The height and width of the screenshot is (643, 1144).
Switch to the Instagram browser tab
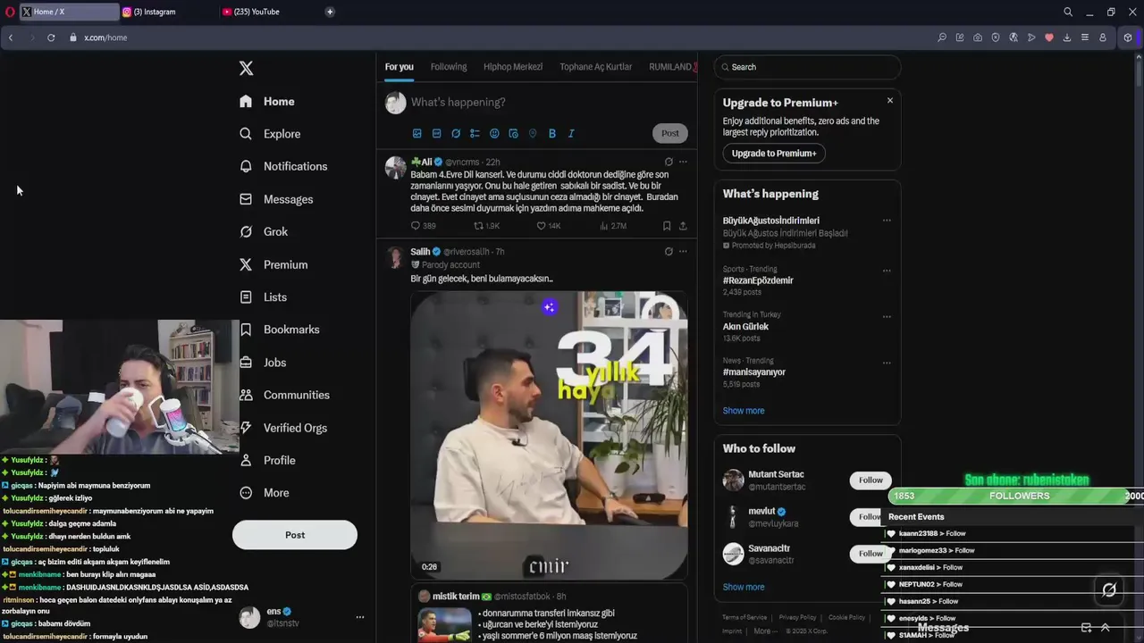tap(169, 12)
